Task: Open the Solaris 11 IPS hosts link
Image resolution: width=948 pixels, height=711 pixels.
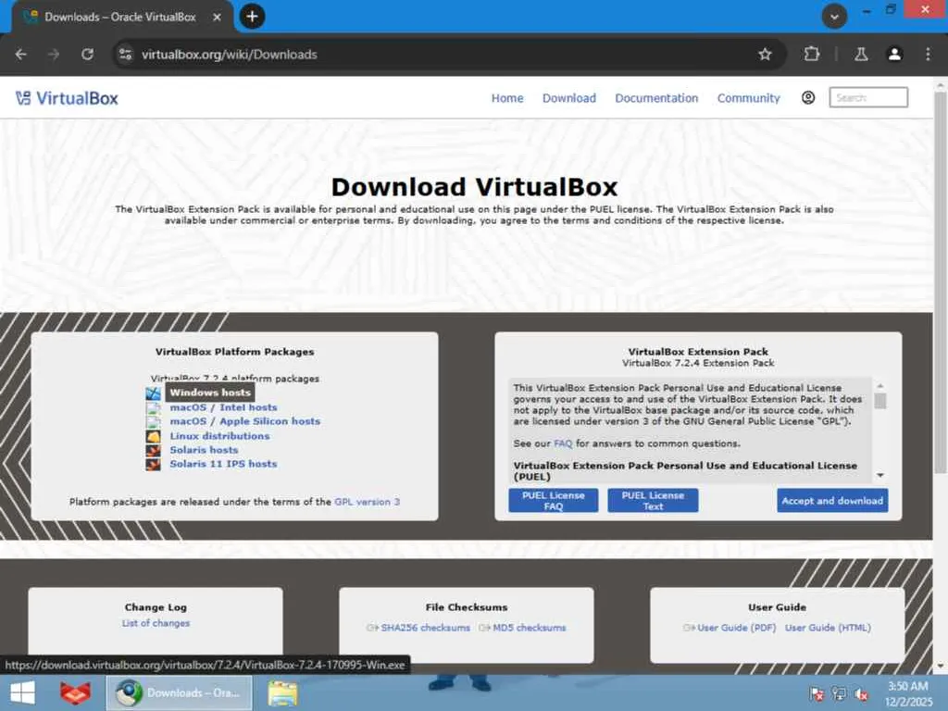Action: pyautogui.click(x=223, y=465)
